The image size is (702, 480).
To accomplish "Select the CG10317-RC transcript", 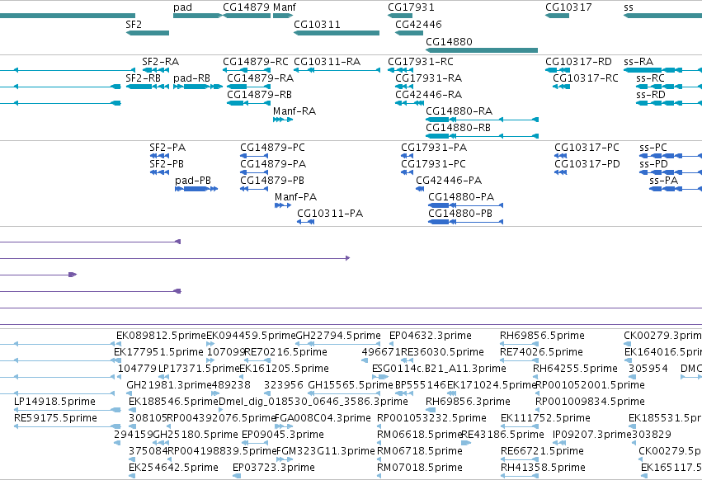I will tap(562, 87).
